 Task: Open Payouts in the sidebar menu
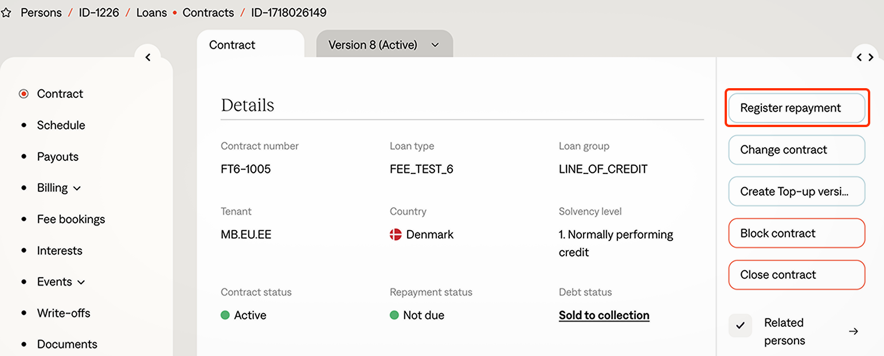coord(57,157)
